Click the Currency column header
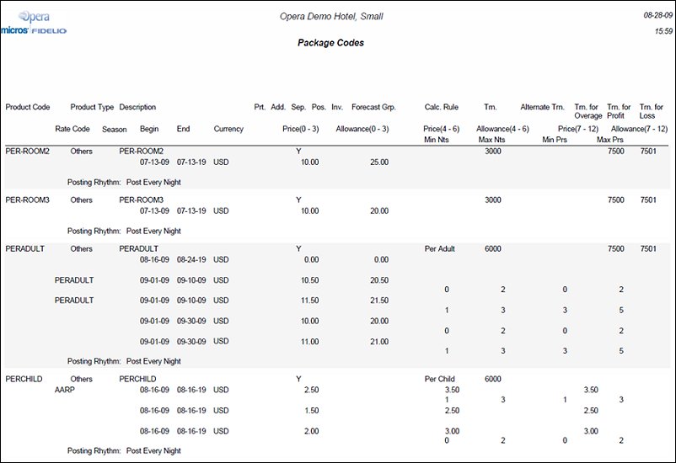Screen dimensions: 676x463 (228, 130)
